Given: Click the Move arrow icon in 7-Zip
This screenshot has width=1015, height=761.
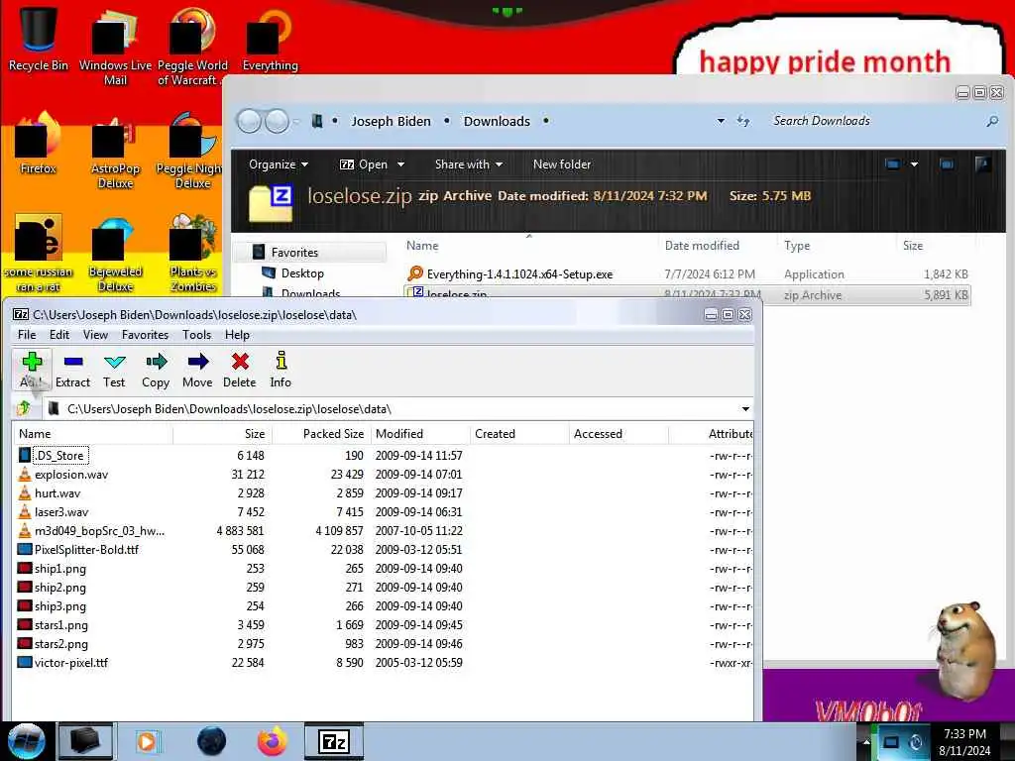Looking at the screenshot, I should pos(197,370).
